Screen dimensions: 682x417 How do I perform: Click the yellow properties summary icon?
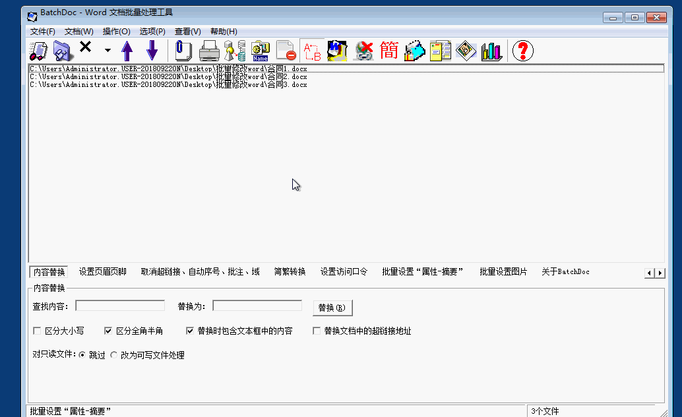[x=440, y=51]
